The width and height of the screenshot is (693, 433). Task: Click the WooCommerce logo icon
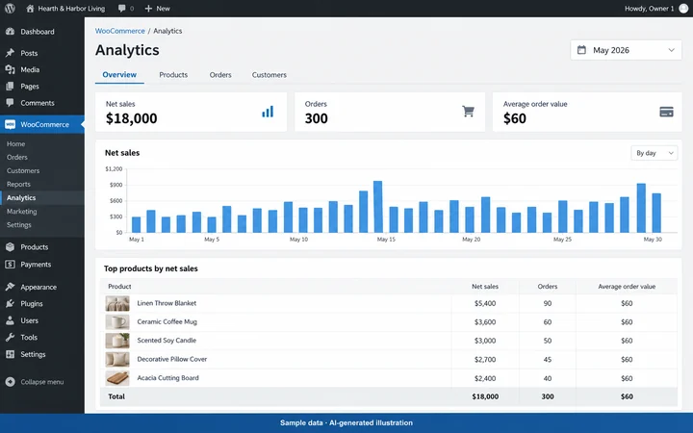[x=10, y=124]
